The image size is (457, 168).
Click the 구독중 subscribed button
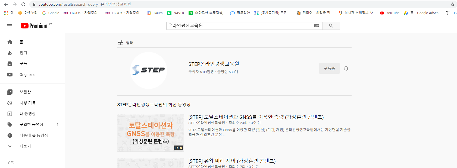[329, 69]
